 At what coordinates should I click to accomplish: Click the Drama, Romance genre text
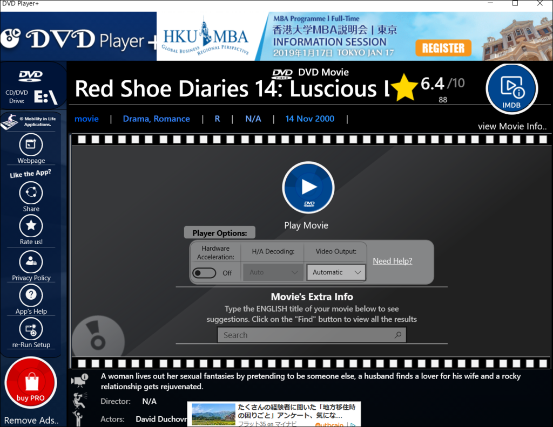(156, 119)
